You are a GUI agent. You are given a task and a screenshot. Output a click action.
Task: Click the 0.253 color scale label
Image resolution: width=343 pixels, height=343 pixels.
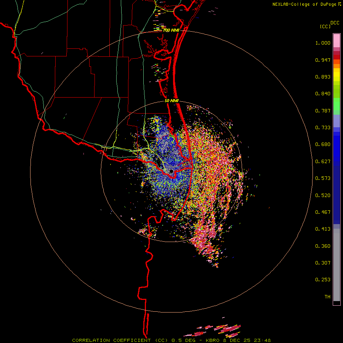tap(323, 280)
